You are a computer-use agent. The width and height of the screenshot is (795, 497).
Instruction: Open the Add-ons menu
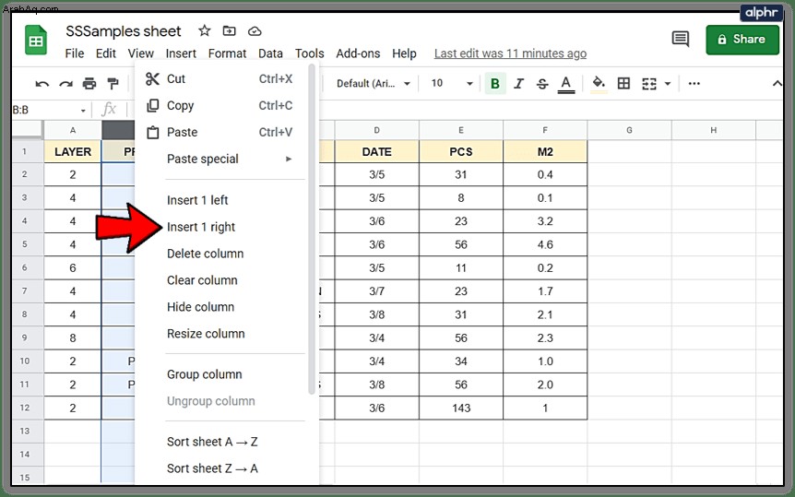358,53
